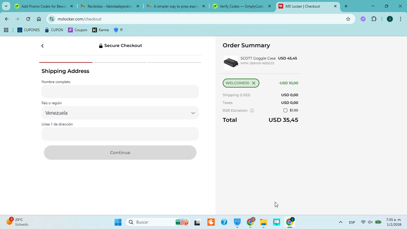
Task: Open the blue question mark help app
Action: (x=224, y=222)
